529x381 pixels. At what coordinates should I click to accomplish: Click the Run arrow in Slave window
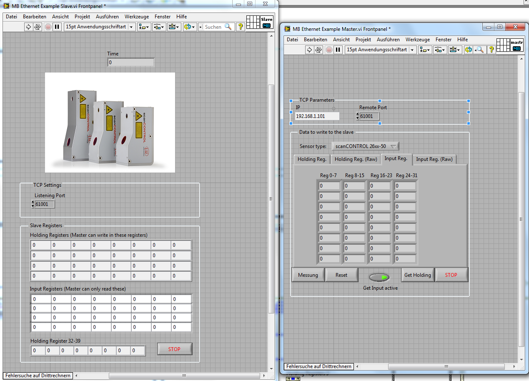click(29, 27)
